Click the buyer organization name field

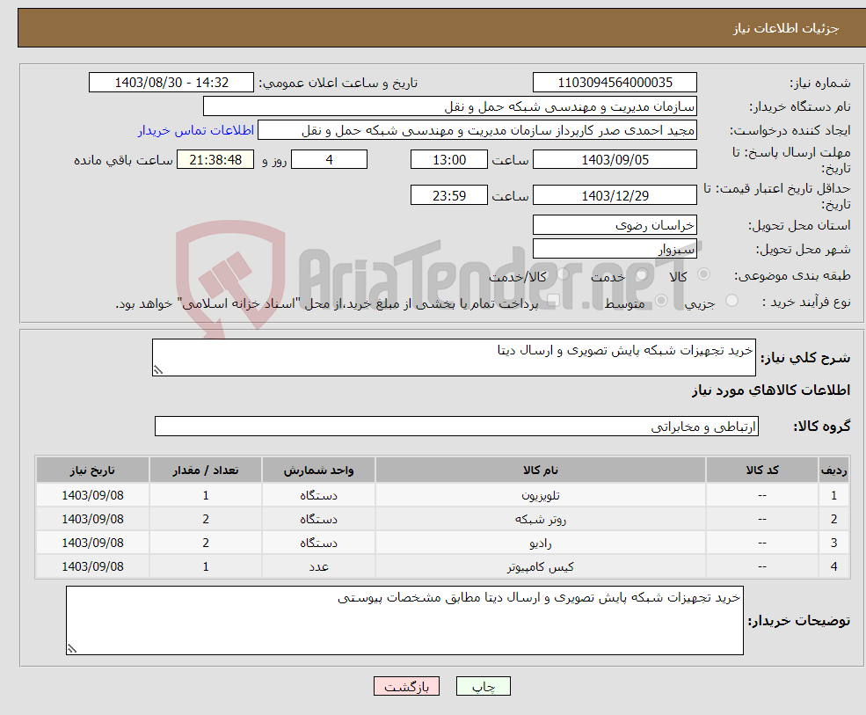click(449, 106)
